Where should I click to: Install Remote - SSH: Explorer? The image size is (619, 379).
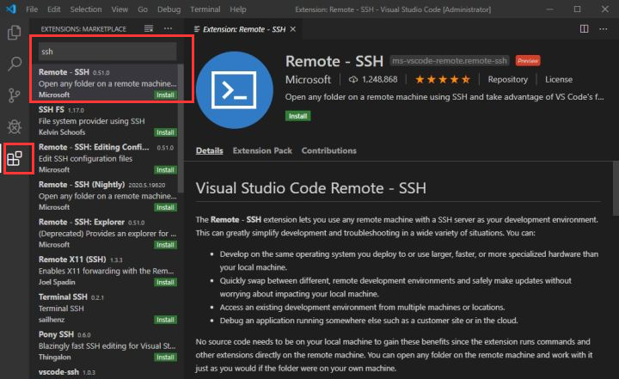pos(165,245)
